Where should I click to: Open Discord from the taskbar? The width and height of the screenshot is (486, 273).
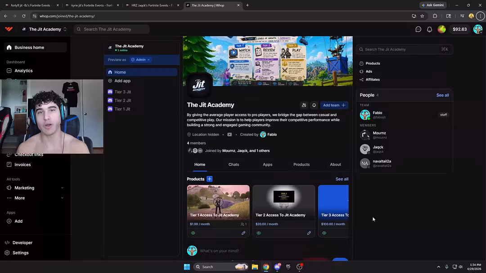pyautogui.click(x=277, y=267)
